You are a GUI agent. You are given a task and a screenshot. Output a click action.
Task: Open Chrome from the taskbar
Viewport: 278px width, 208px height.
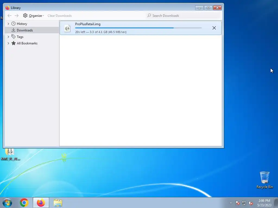coord(24,203)
